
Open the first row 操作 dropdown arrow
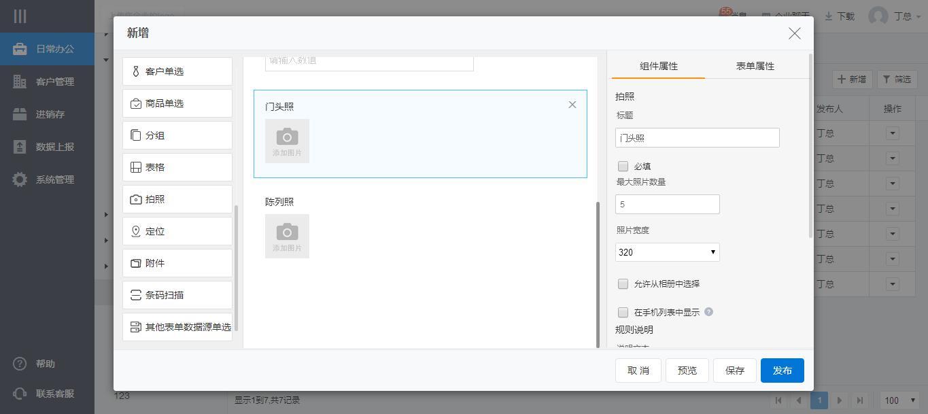click(x=892, y=133)
